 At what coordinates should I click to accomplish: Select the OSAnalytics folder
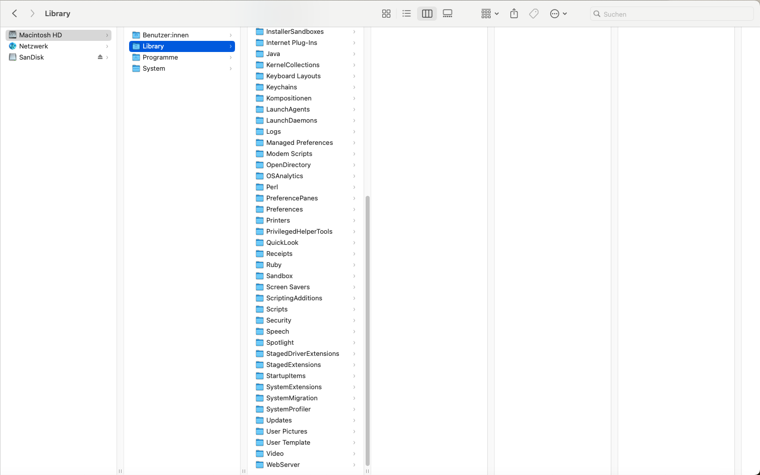click(306, 176)
